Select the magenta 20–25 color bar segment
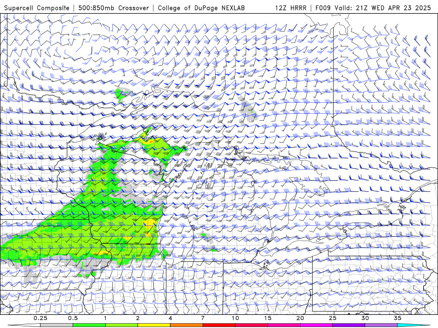438x328 pixels. click(316, 325)
